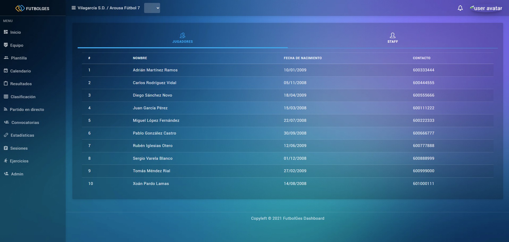The image size is (509, 242).
Task: Click the Fecha de Nacimiento column header
Action: pyautogui.click(x=303, y=58)
